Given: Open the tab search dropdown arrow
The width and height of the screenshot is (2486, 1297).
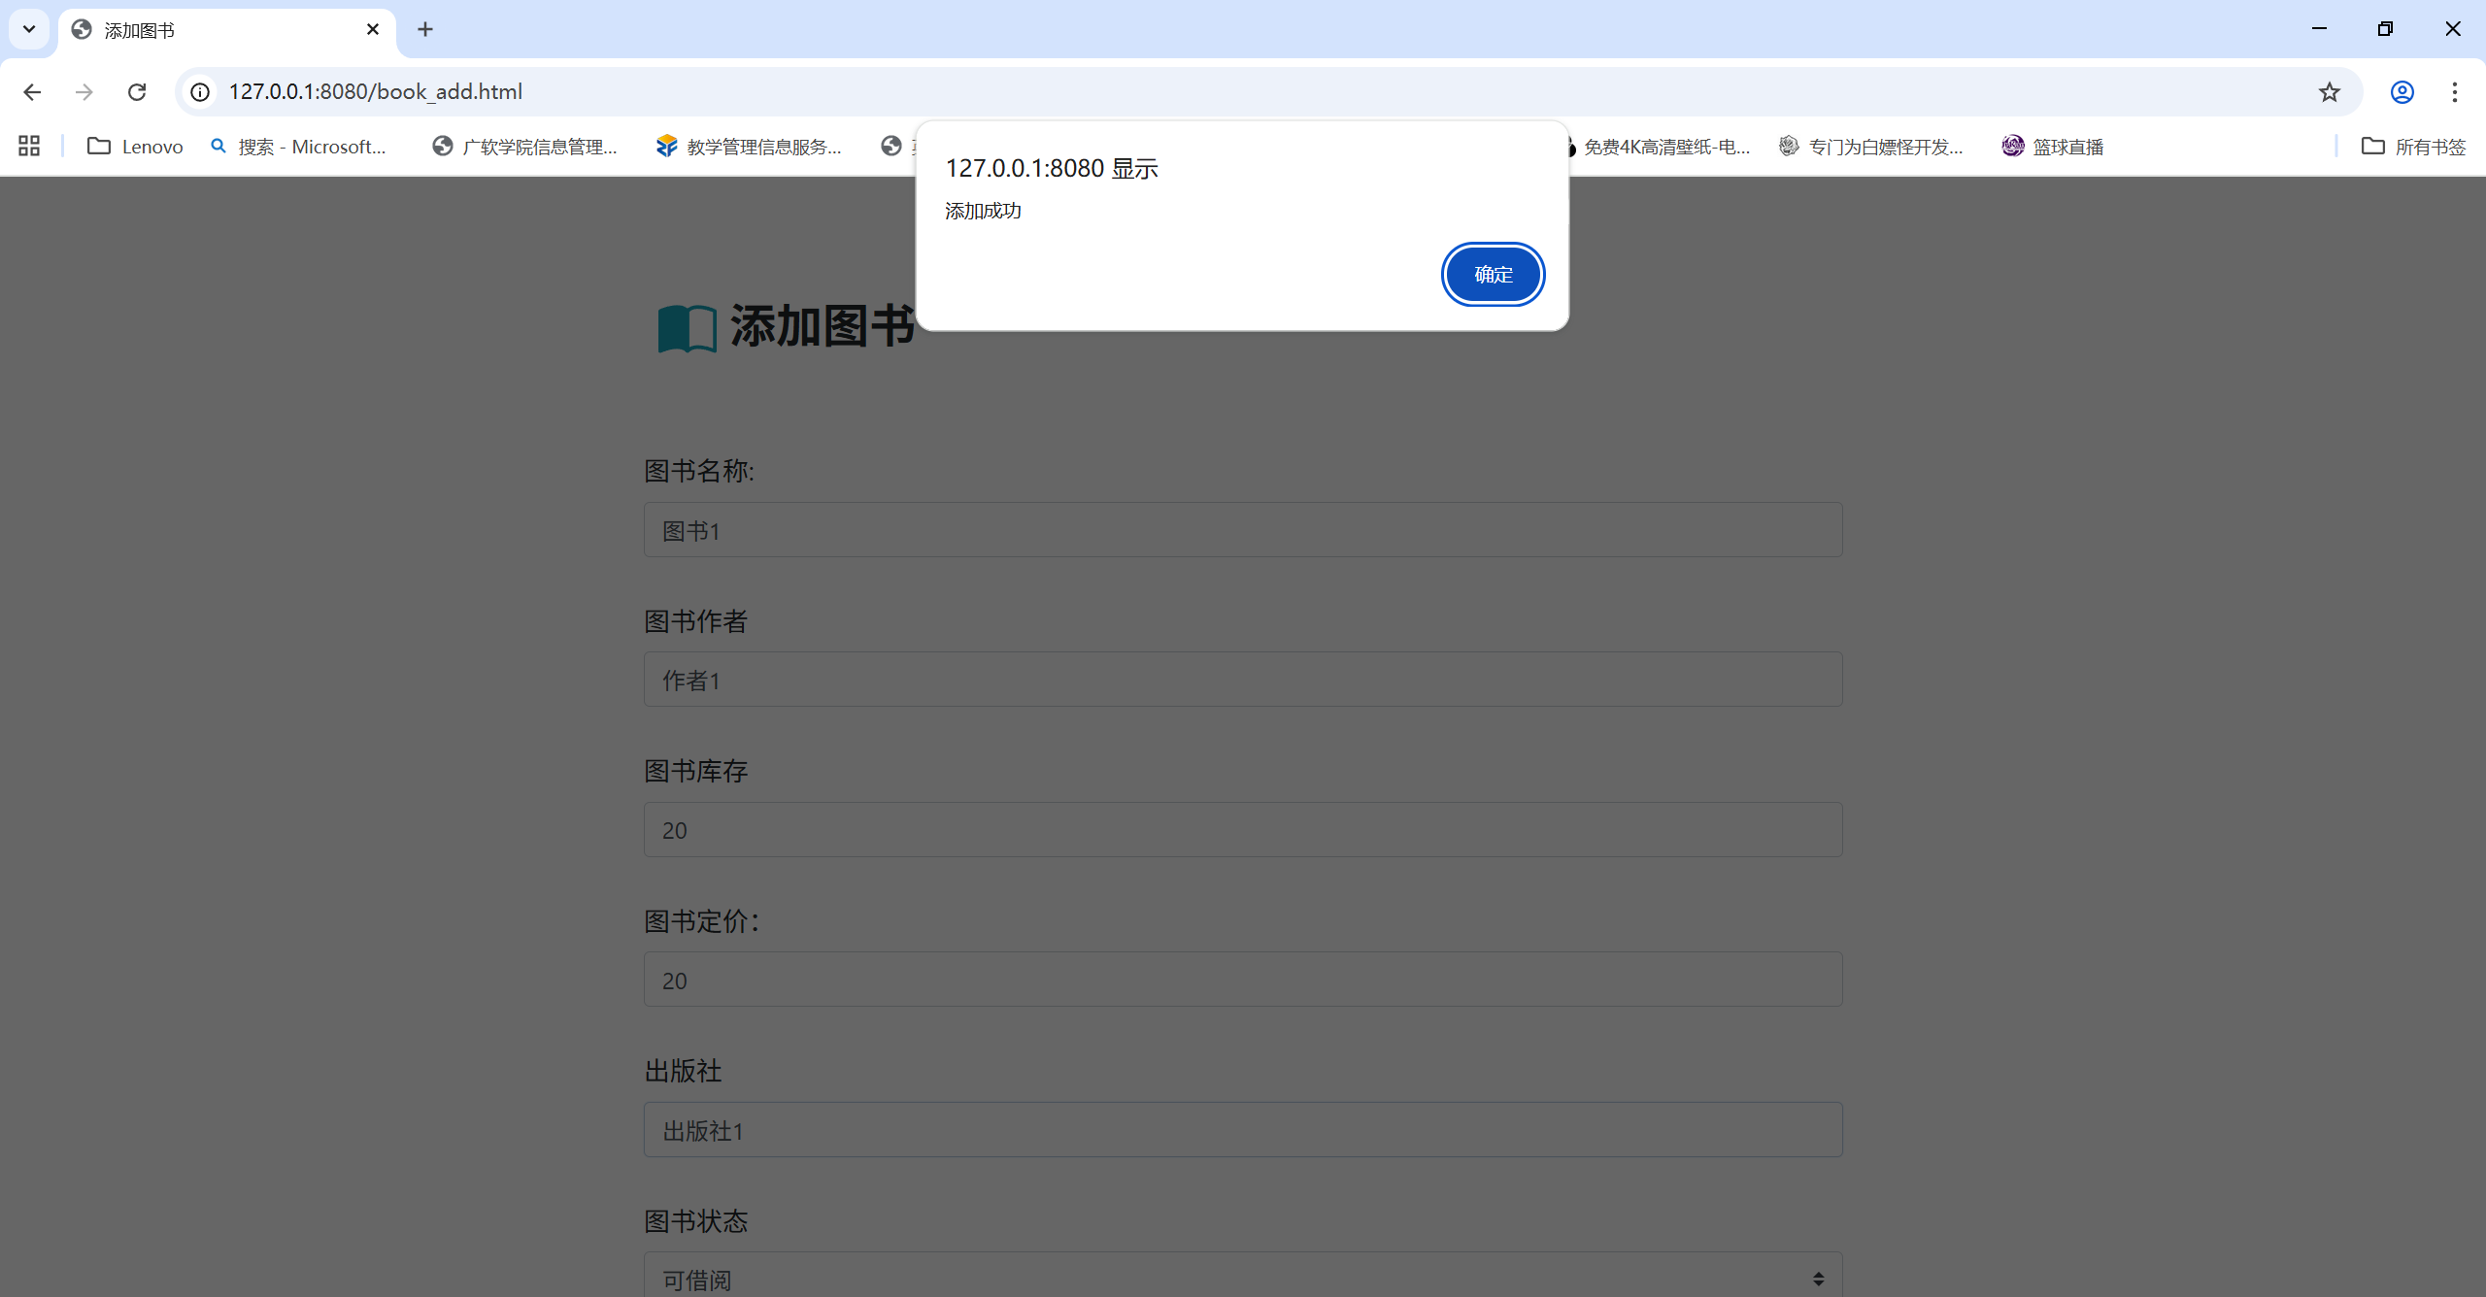Looking at the screenshot, I should (29, 29).
